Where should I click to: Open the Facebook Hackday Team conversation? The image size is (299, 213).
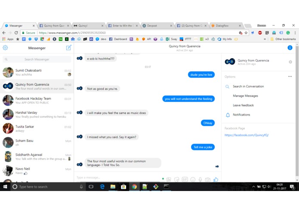[37, 100]
